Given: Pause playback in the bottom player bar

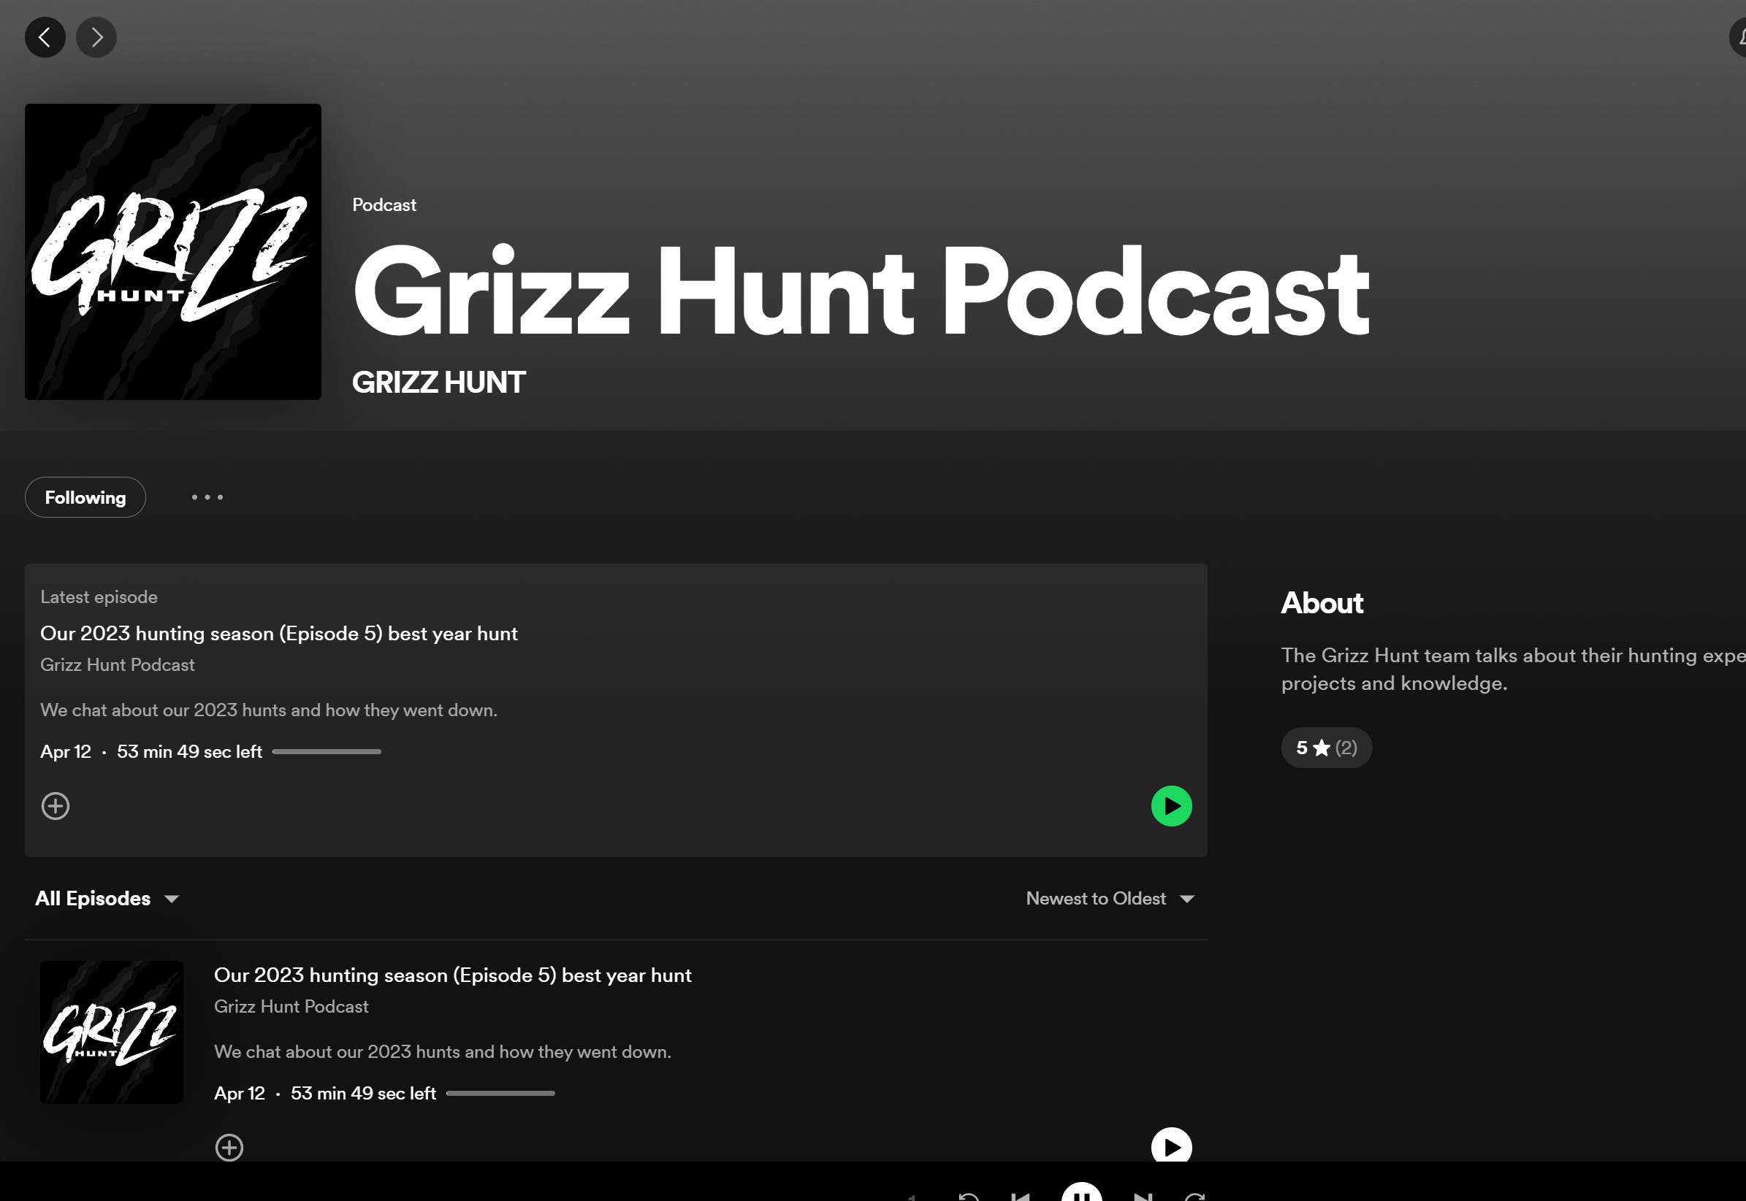Looking at the screenshot, I should (x=1081, y=1194).
